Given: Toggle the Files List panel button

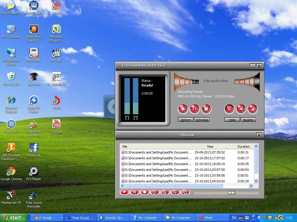Looking at the screenshot, I should (x=229, y=109).
